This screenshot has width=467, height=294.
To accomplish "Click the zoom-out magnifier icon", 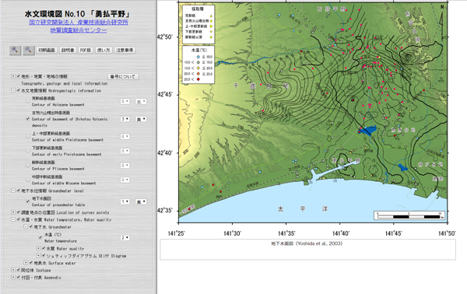I will [x=28, y=50].
